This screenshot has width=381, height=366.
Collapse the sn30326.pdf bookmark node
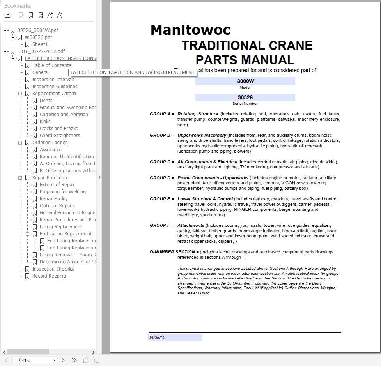[x=12, y=38]
